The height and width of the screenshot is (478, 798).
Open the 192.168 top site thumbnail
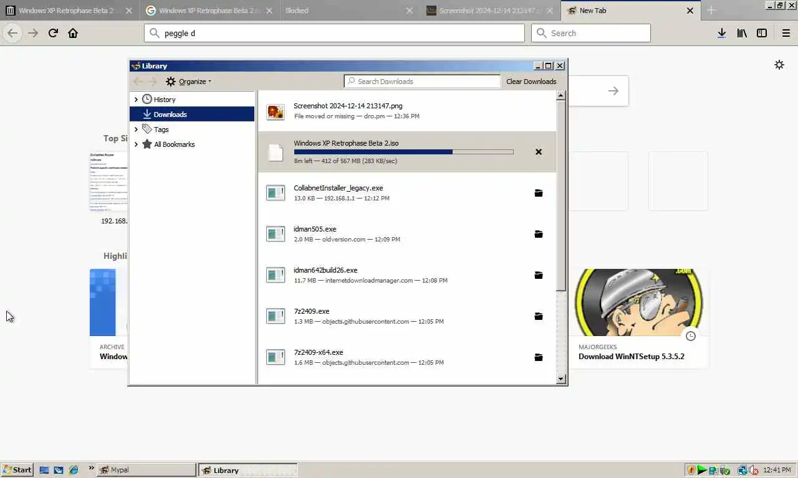[x=108, y=180]
